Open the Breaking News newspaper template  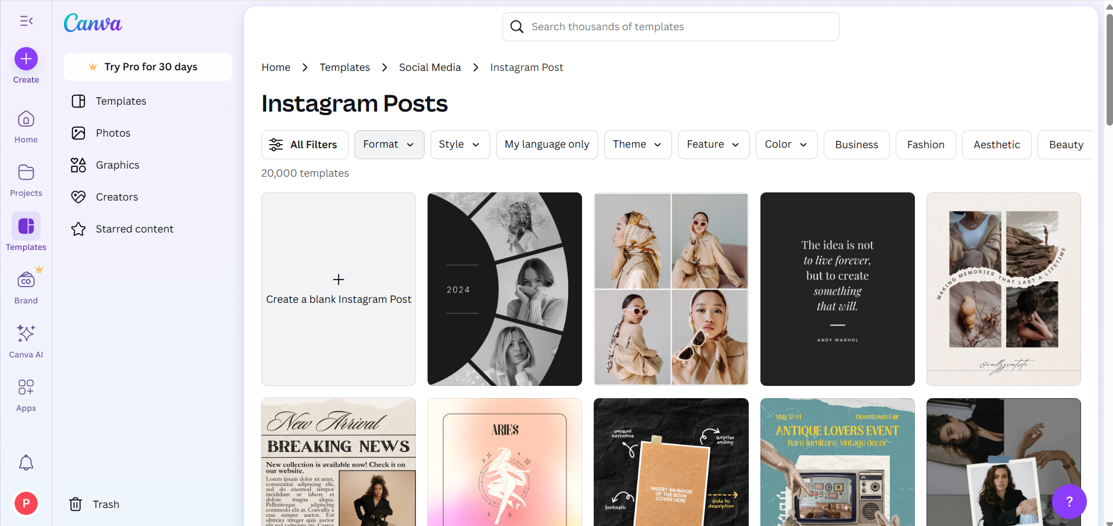339,462
